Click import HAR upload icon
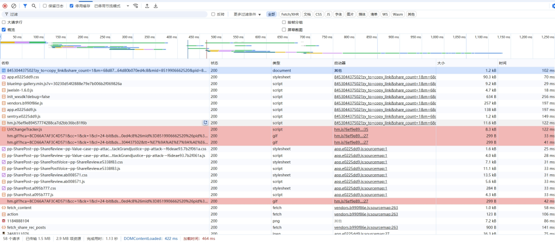 click(x=147, y=5)
